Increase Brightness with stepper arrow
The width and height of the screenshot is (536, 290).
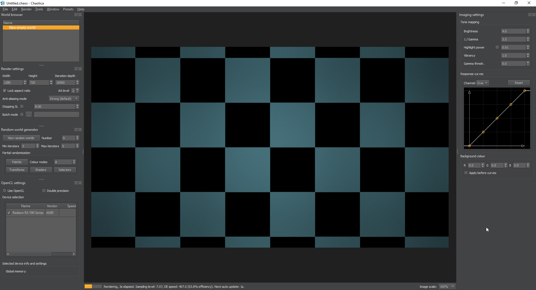[528, 30]
